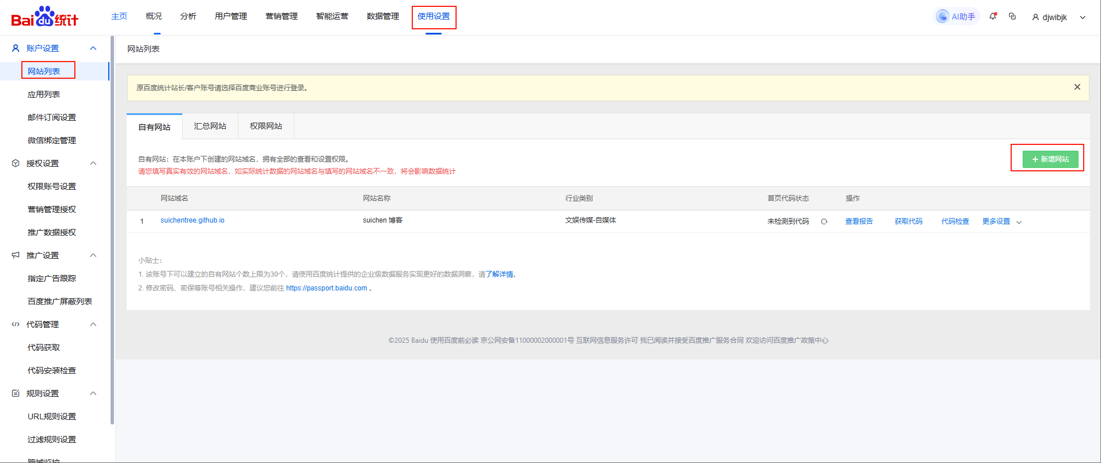The image size is (1101, 463).
Task: Click the refresh icon beside 未检测到代码
Action: click(x=824, y=221)
